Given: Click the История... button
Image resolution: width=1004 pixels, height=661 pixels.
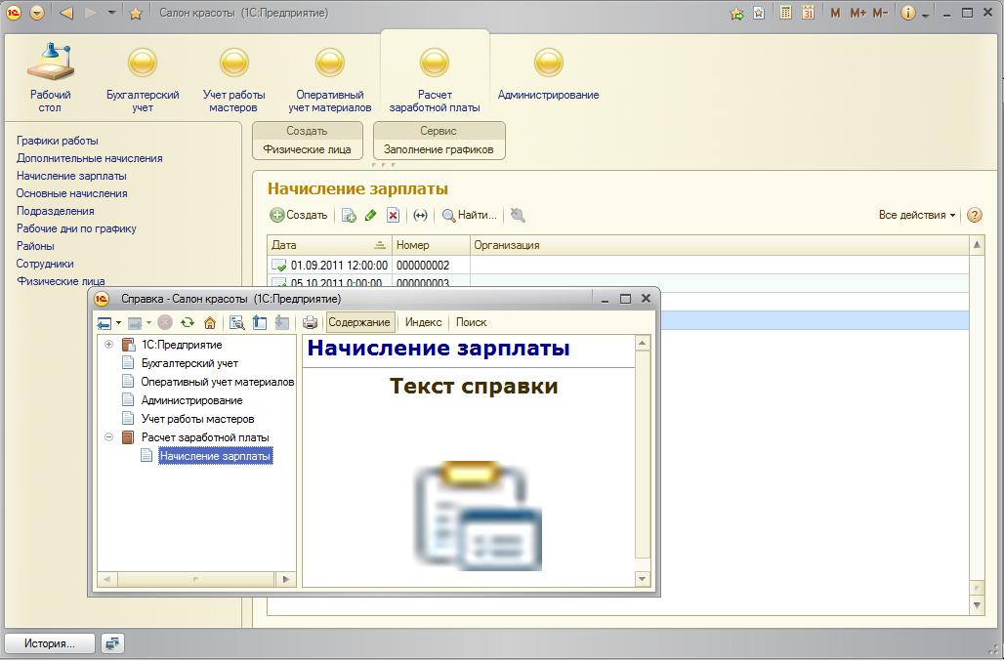Looking at the screenshot, I should click(49, 643).
